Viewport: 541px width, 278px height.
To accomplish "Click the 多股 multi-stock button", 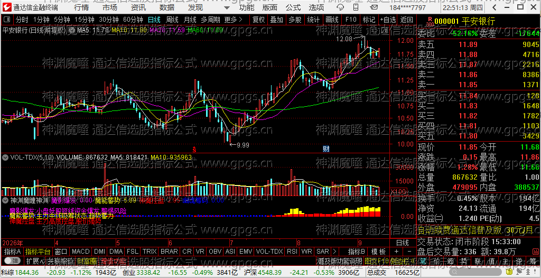I will point(295,20).
